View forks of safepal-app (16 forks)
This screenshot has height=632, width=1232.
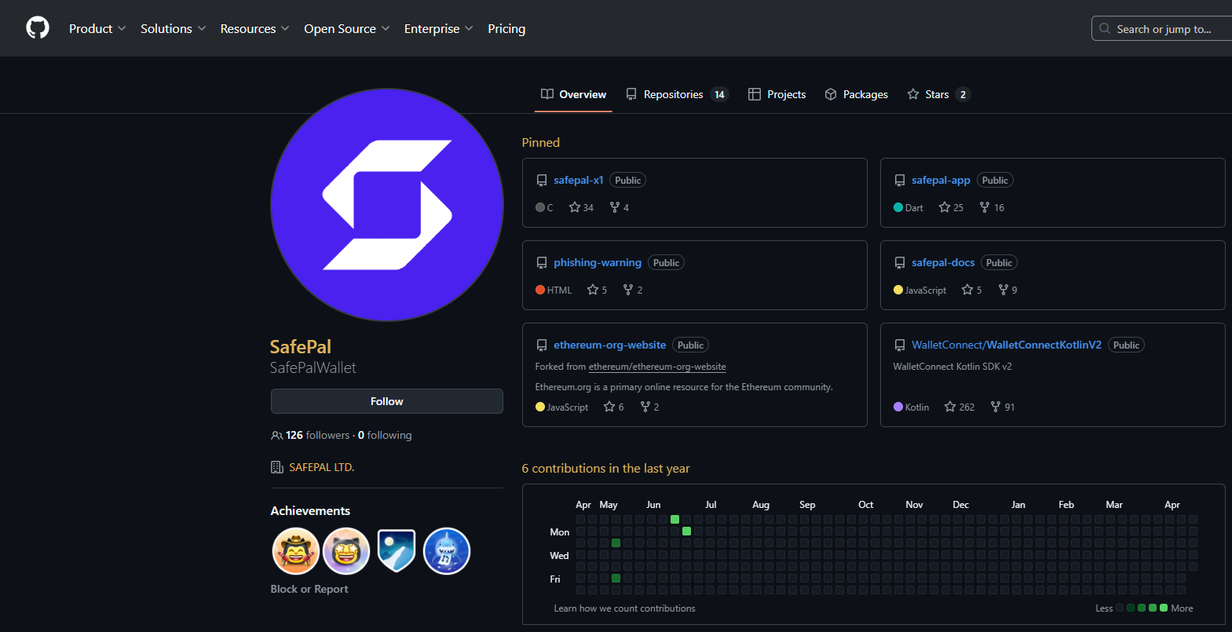992,207
